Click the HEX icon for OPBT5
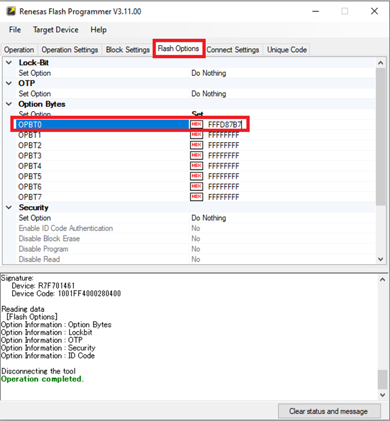Image resolution: width=390 pixels, height=421 pixels. click(196, 176)
